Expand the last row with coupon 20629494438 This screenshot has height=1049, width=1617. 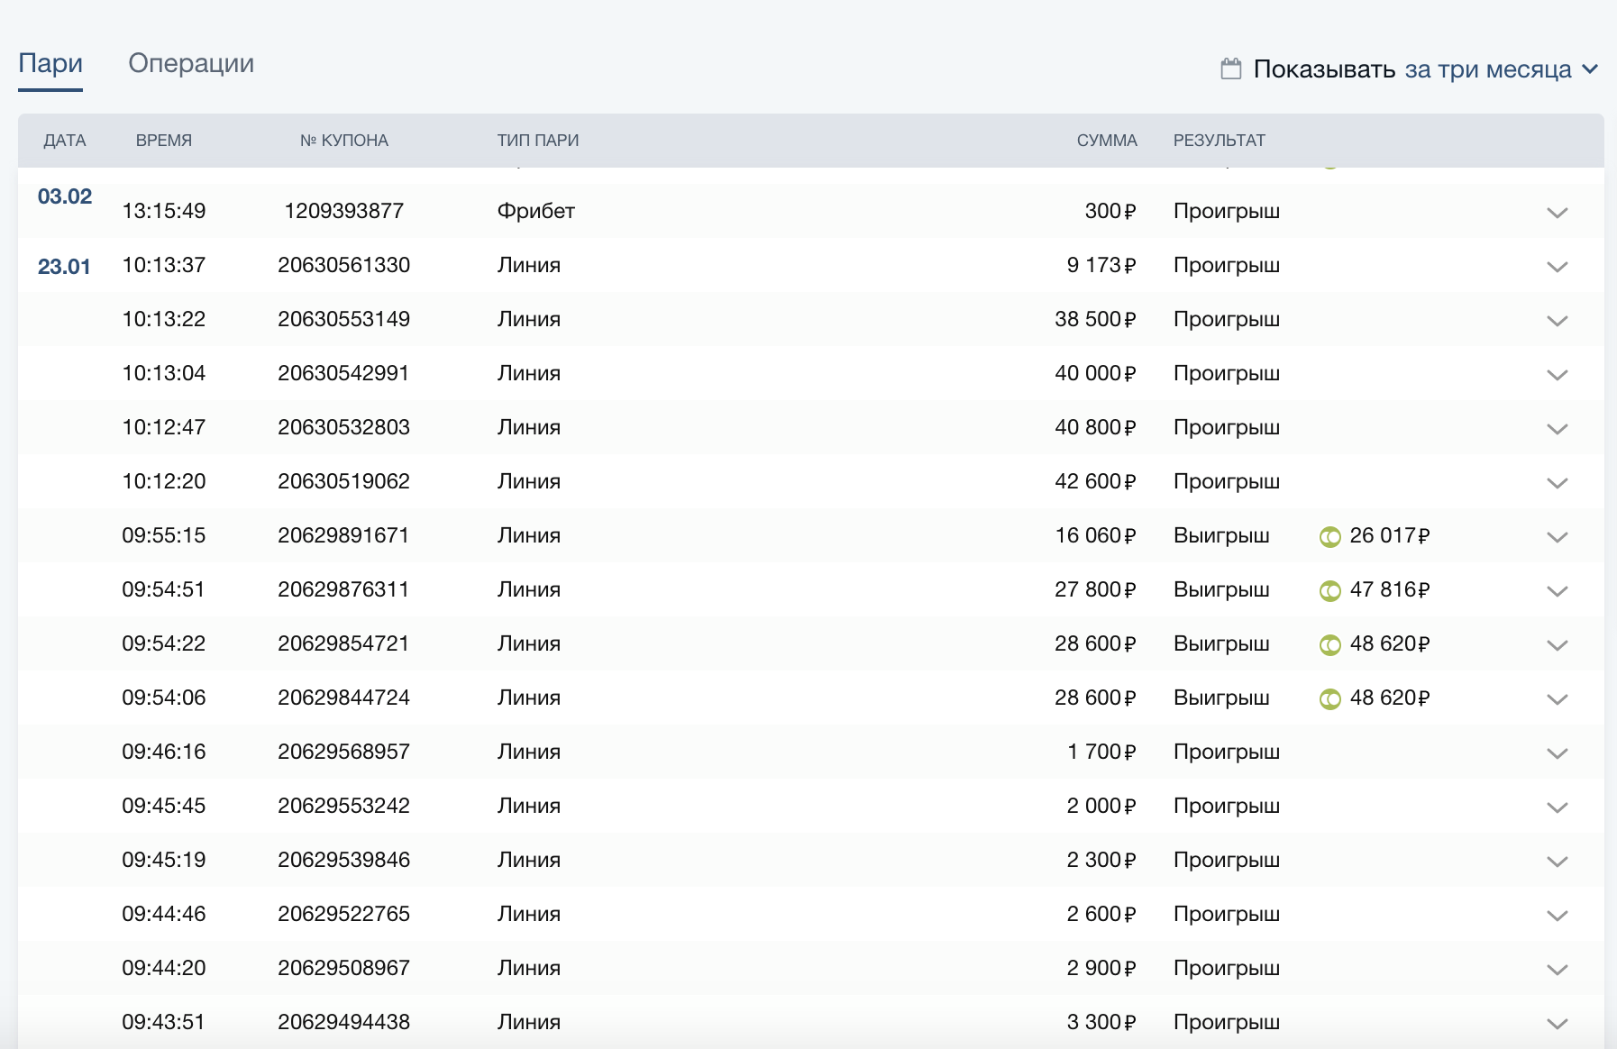1557,1024
